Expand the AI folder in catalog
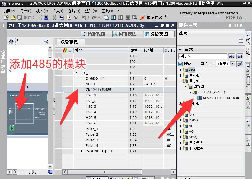Screen dimensions: 252x179 coord(181,126)
